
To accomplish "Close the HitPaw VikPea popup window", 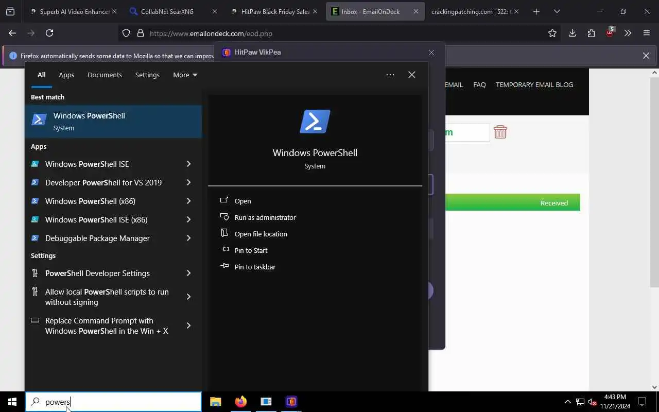I will 431,53.
